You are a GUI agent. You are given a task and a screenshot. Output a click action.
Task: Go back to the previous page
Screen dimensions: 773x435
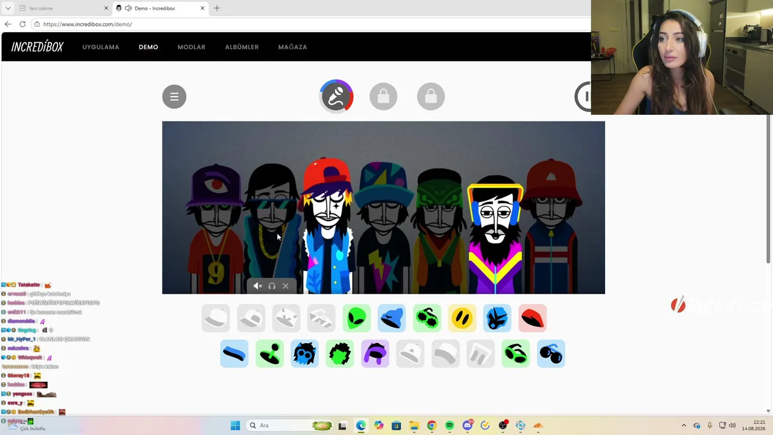8,24
